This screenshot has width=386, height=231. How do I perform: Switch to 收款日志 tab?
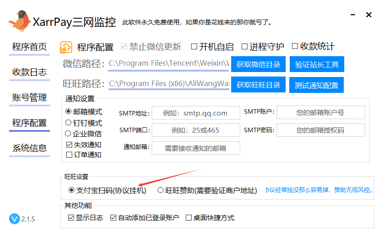coord(30,72)
